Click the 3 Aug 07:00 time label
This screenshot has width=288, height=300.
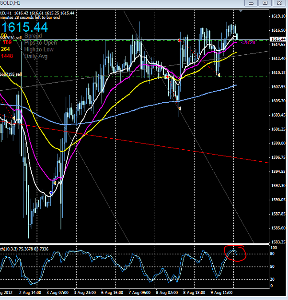(58, 293)
